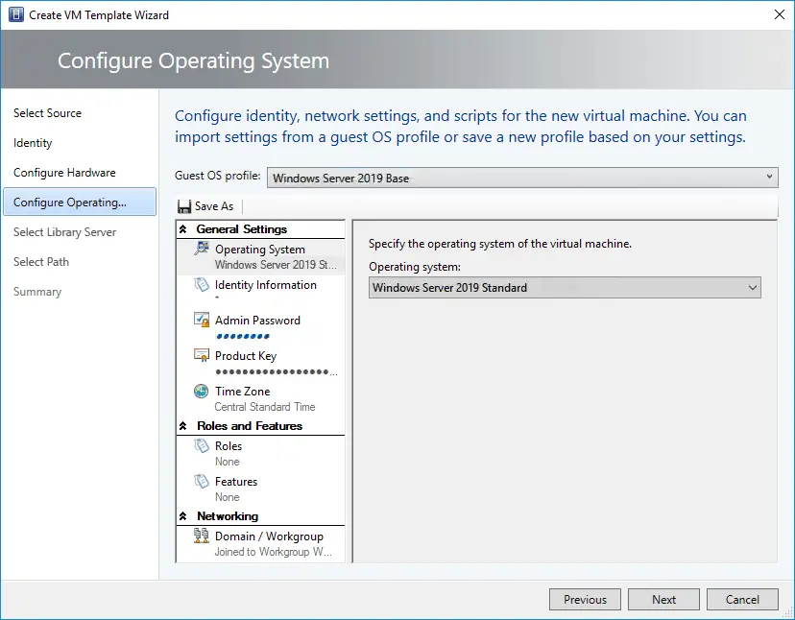Click the 'Windows Server 2019 St...' subtitle text
795x620 pixels.
[276, 265]
